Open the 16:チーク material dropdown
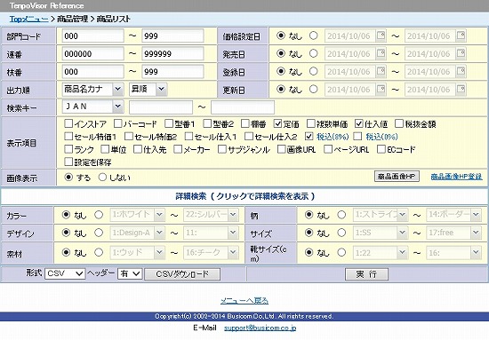The width and height of the screenshot is (489, 340). coord(211,252)
